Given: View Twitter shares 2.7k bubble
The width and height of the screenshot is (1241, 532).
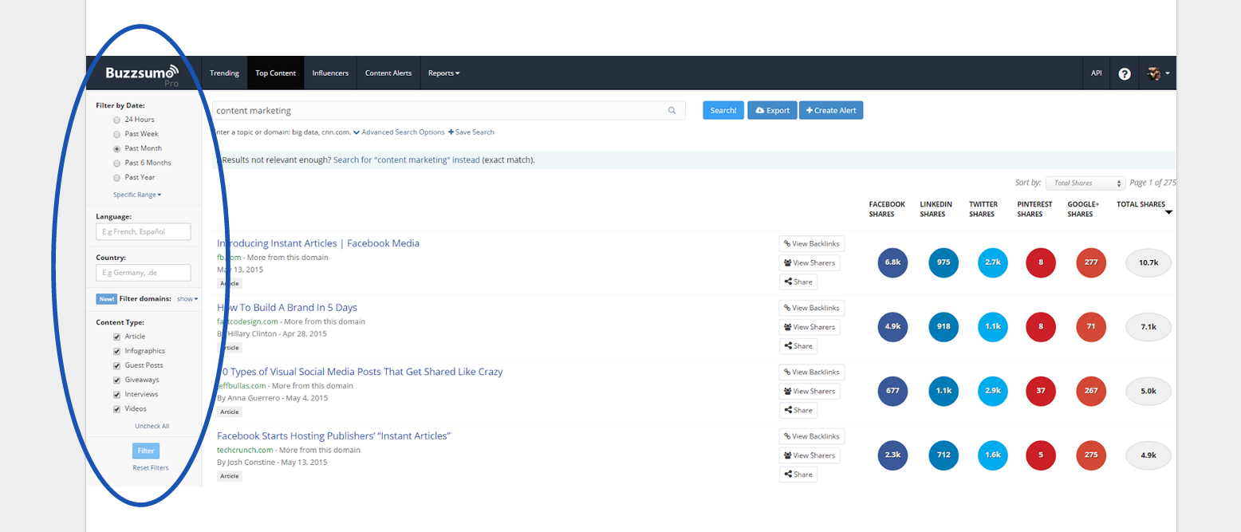Looking at the screenshot, I should point(993,262).
